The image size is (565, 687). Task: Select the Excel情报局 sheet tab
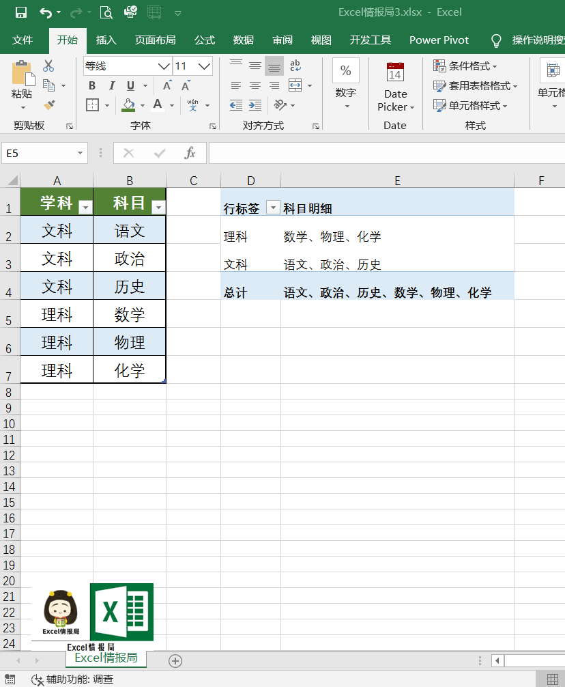(106, 658)
